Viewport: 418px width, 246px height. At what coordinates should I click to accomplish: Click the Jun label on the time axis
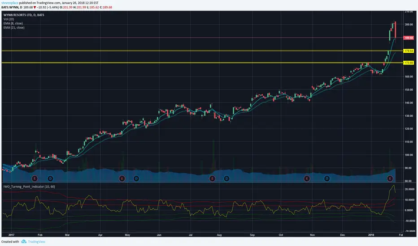[x=159, y=235]
